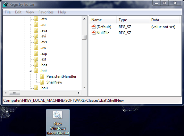Click tree pane scroll right arrow

79,93
